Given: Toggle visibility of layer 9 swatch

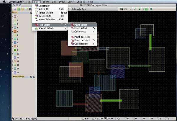Looking at the screenshot, I should click(x=15, y=50).
